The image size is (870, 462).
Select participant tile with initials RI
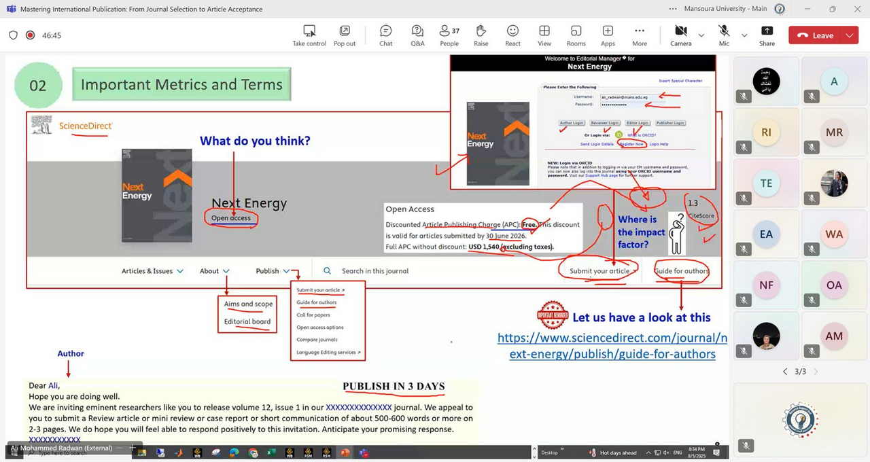(766, 132)
